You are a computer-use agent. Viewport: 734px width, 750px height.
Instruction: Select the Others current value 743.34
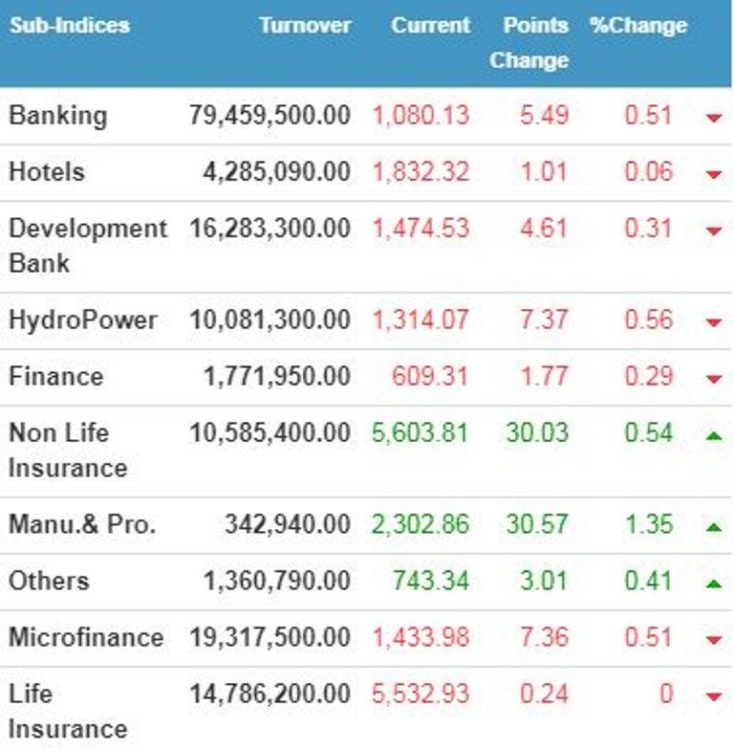pyautogui.click(x=430, y=581)
